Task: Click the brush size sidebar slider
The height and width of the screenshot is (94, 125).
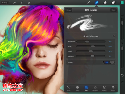Action: click(x=122, y=29)
